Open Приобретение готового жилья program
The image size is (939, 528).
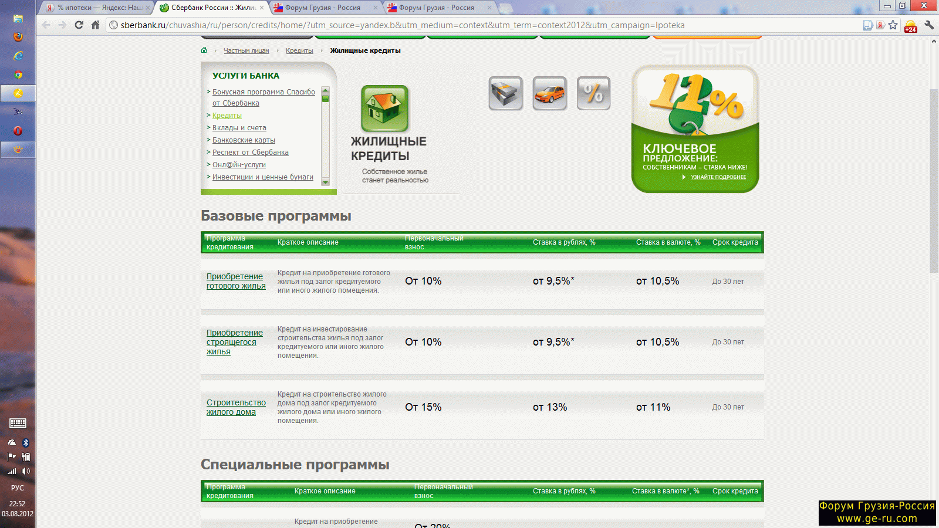[x=236, y=281]
